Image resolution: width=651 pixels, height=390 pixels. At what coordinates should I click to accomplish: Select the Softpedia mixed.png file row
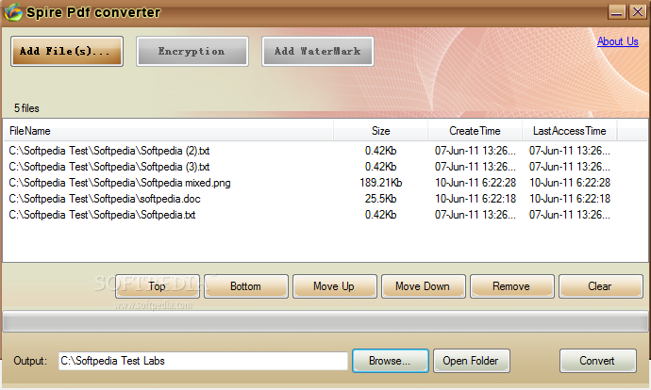click(325, 183)
